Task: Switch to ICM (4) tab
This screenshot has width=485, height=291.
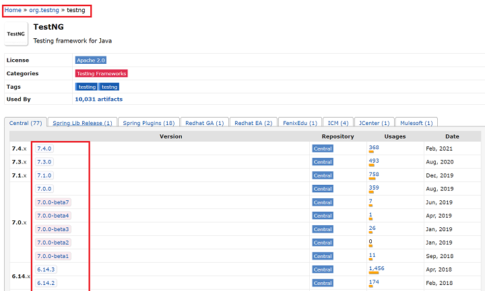Action: coord(338,123)
